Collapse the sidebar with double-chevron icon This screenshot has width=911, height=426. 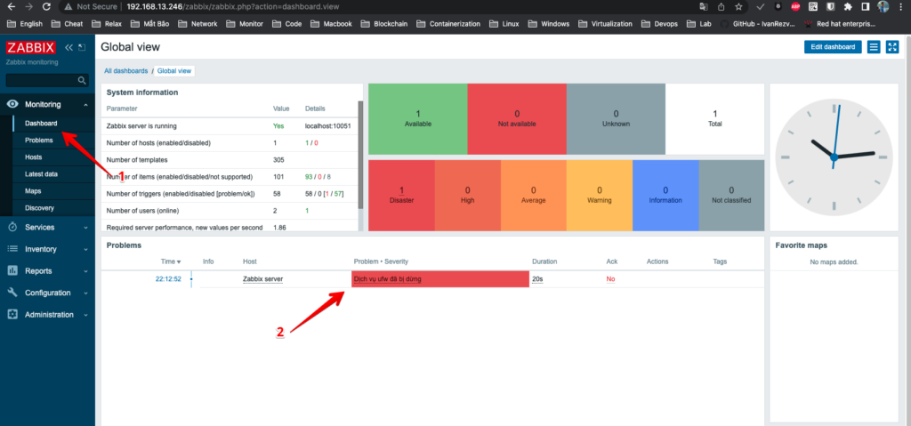(x=69, y=47)
